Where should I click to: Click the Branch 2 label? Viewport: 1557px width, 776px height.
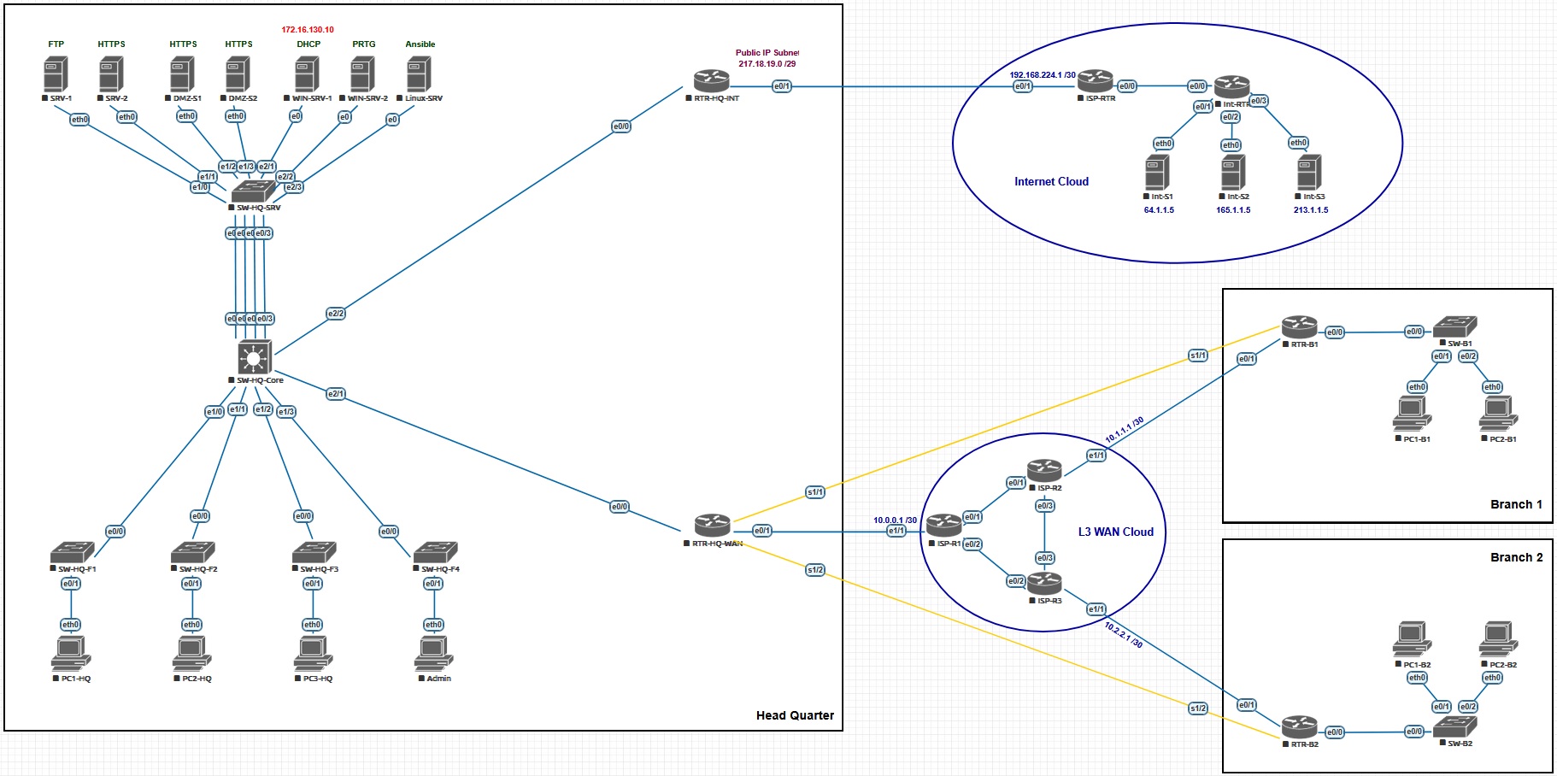1516,557
